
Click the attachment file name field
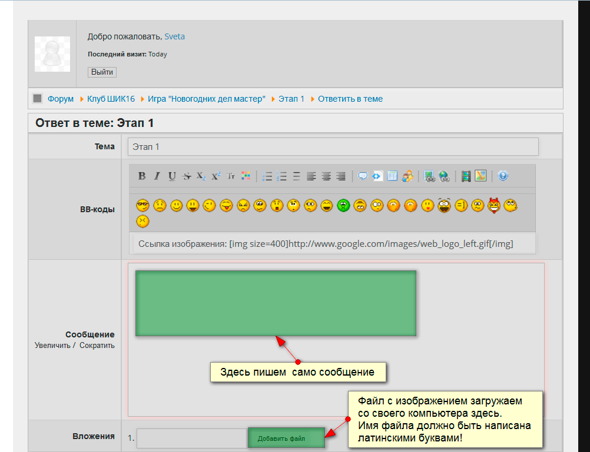[x=192, y=438]
